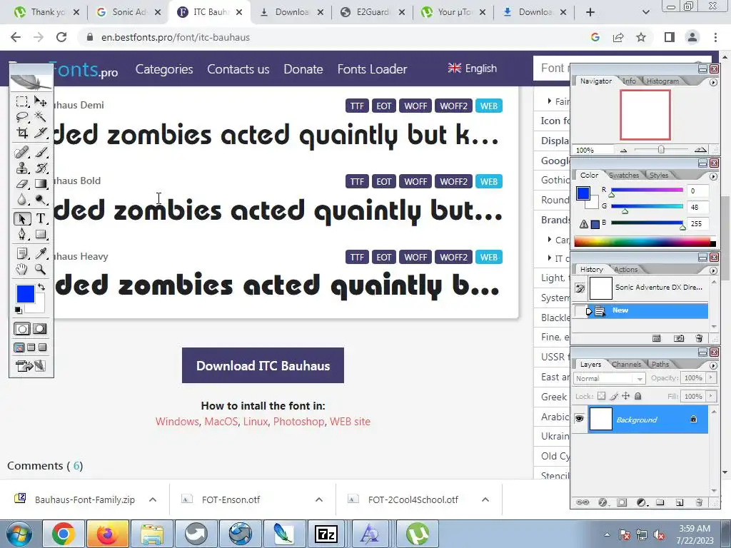731x548 pixels.
Task: Toggle lock transparent pixels in Layers
Action: [601, 396]
